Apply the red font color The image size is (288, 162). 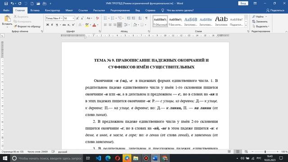pyautogui.click(x=94, y=25)
